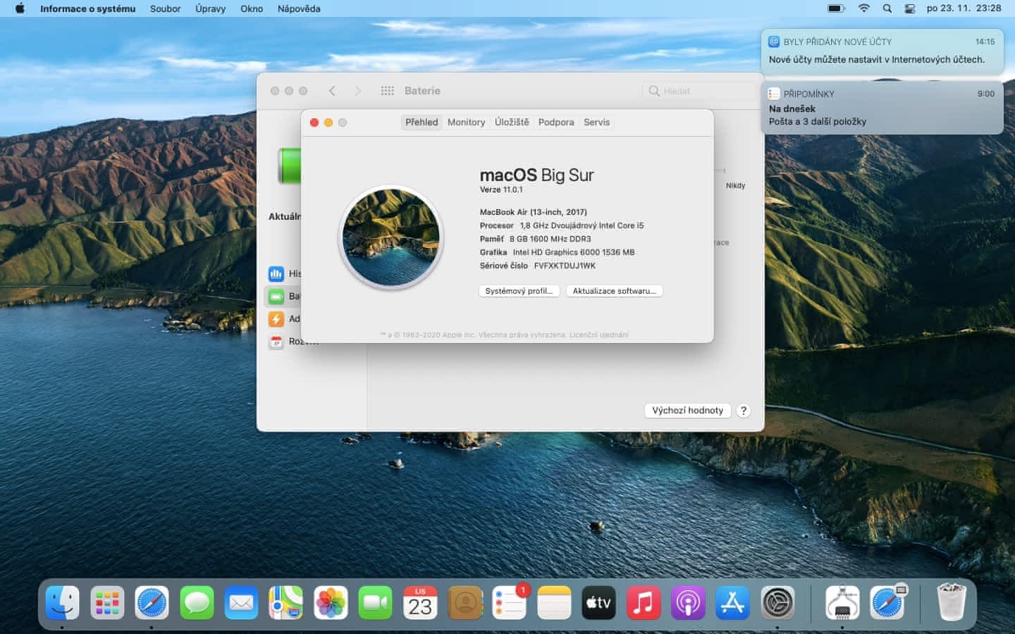1015x634 pixels.
Task: Open the App Store from Dock
Action: pos(732,603)
